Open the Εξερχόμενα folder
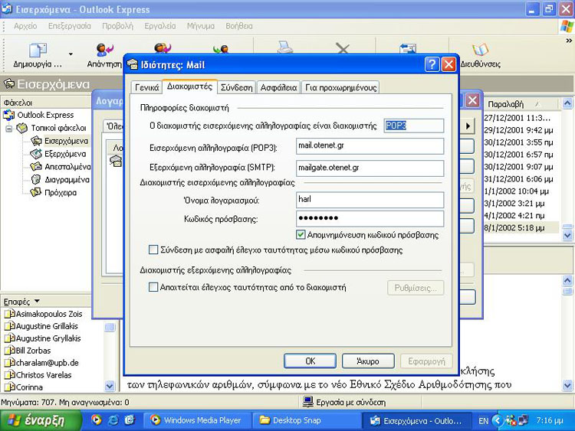Image resolution: width=575 pixels, height=431 pixels. click(65, 154)
